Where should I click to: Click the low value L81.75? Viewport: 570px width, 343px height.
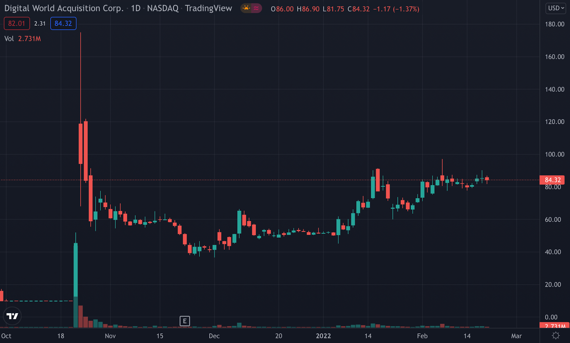click(x=333, y=9)
